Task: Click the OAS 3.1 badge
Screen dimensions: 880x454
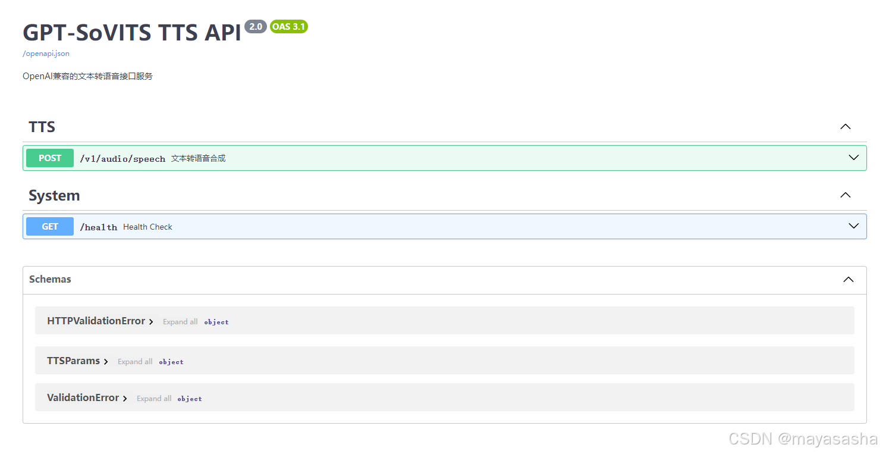Action: click(x=289, y=27)
